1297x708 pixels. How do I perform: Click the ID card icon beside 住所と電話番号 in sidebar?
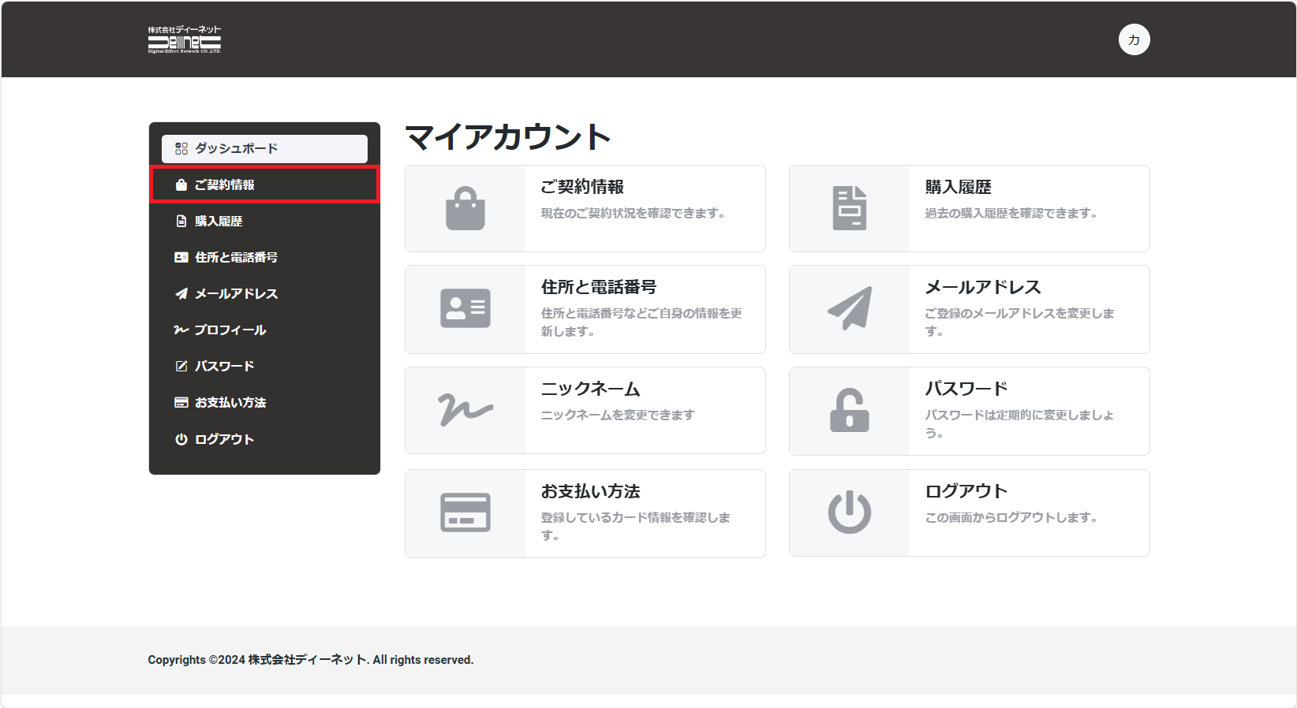[x=181, y=257]
